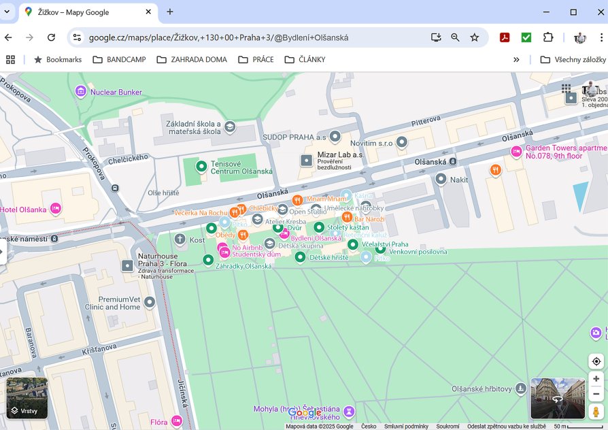Open the Základní škola a mateřská škola pin
The height and width of the screenshot is (430, 608).
tap(230, 127)
